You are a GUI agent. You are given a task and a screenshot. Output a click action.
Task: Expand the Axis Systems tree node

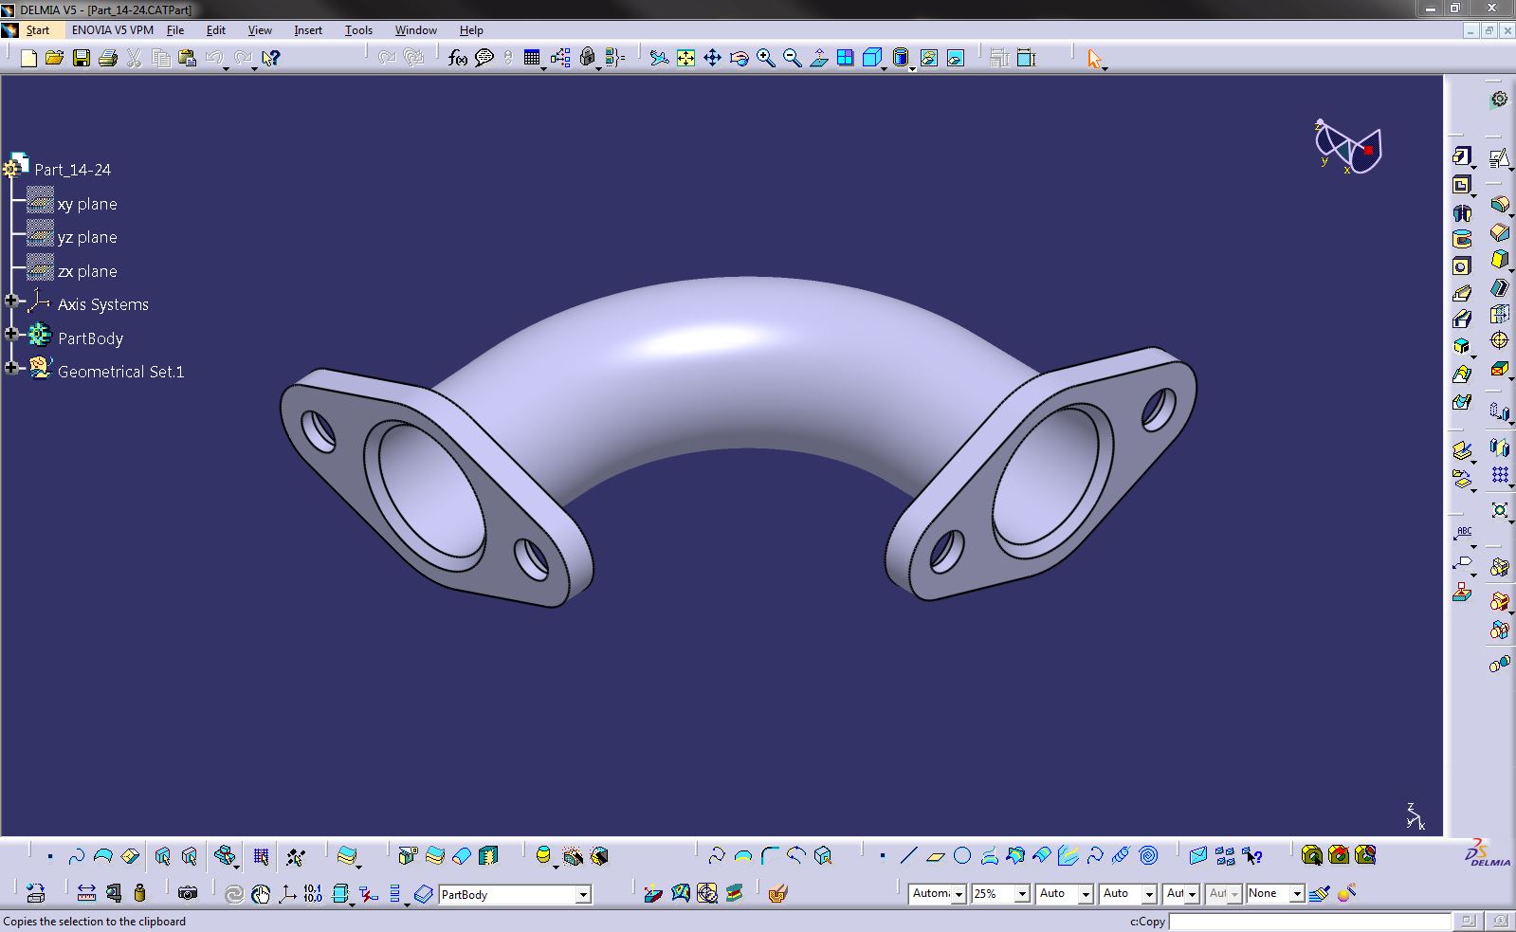11,301
